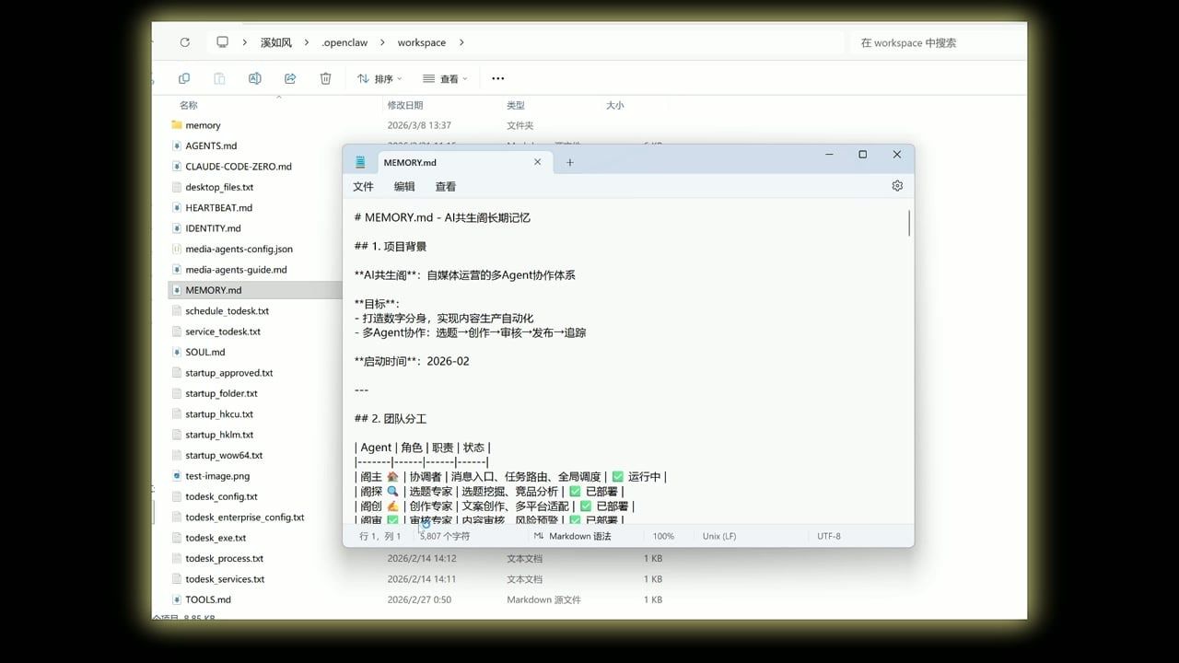Viewport: 1179px width, 663px height.
Task: Expand the 排序 sort dropdown
Action: [379, 79]
